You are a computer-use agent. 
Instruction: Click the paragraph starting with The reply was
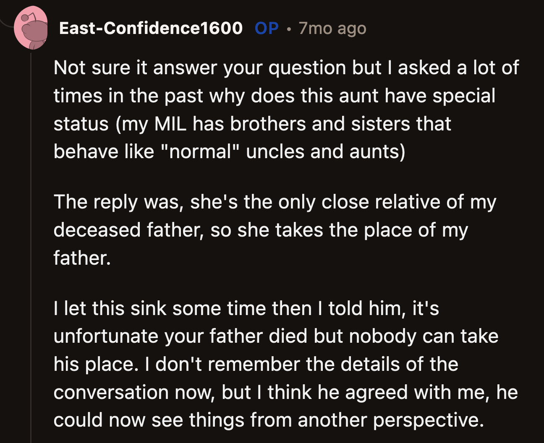pyautogui.click(x=273, y=229)
